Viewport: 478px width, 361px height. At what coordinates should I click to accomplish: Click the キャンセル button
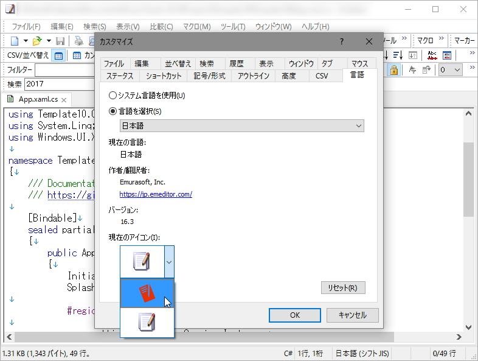tap(353, 315)
